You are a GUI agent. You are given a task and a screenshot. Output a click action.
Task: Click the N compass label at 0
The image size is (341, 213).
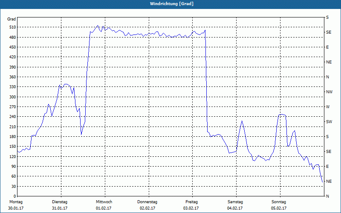(327, 196)
